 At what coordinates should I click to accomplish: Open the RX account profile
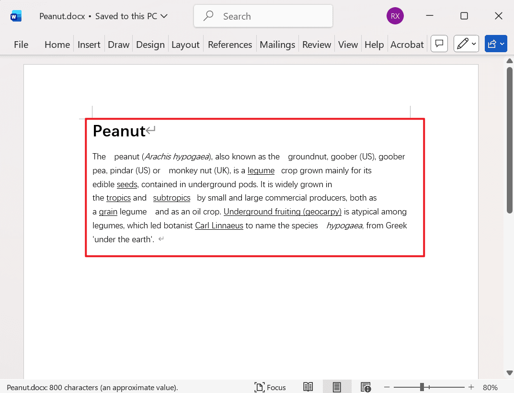click(x=395, y=16)
